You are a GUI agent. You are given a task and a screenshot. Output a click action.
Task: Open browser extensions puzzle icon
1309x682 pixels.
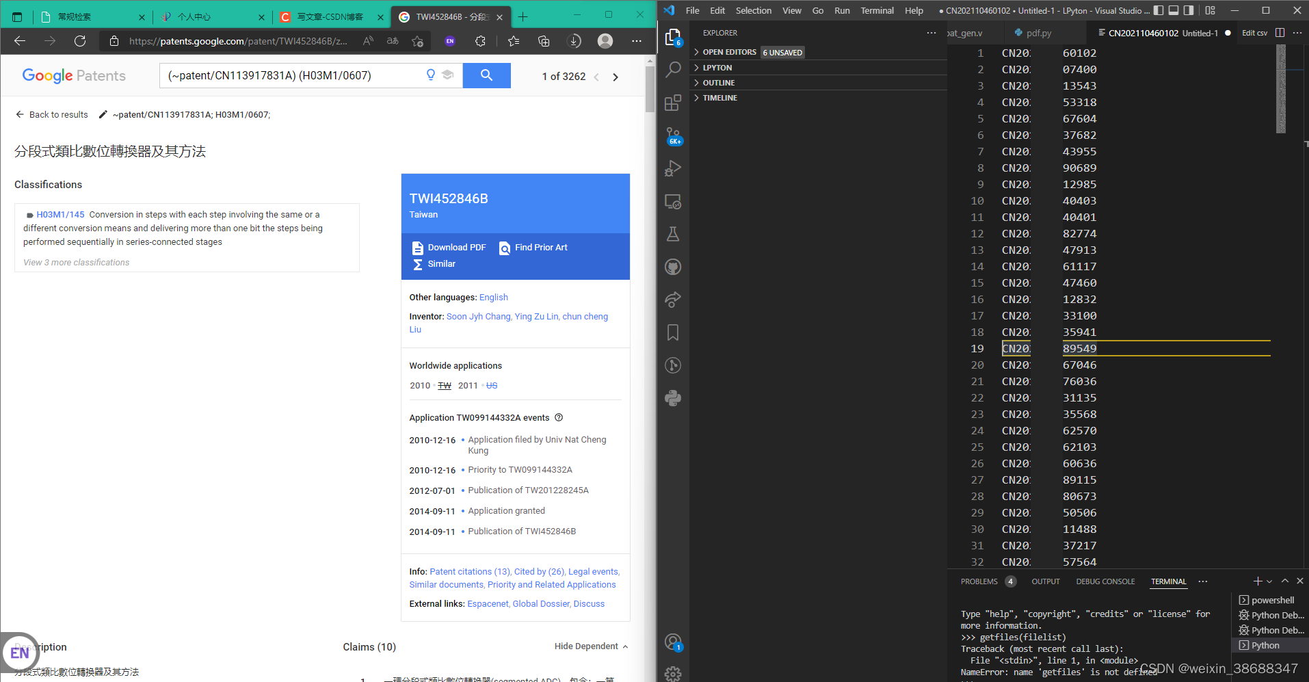point(480,41)
